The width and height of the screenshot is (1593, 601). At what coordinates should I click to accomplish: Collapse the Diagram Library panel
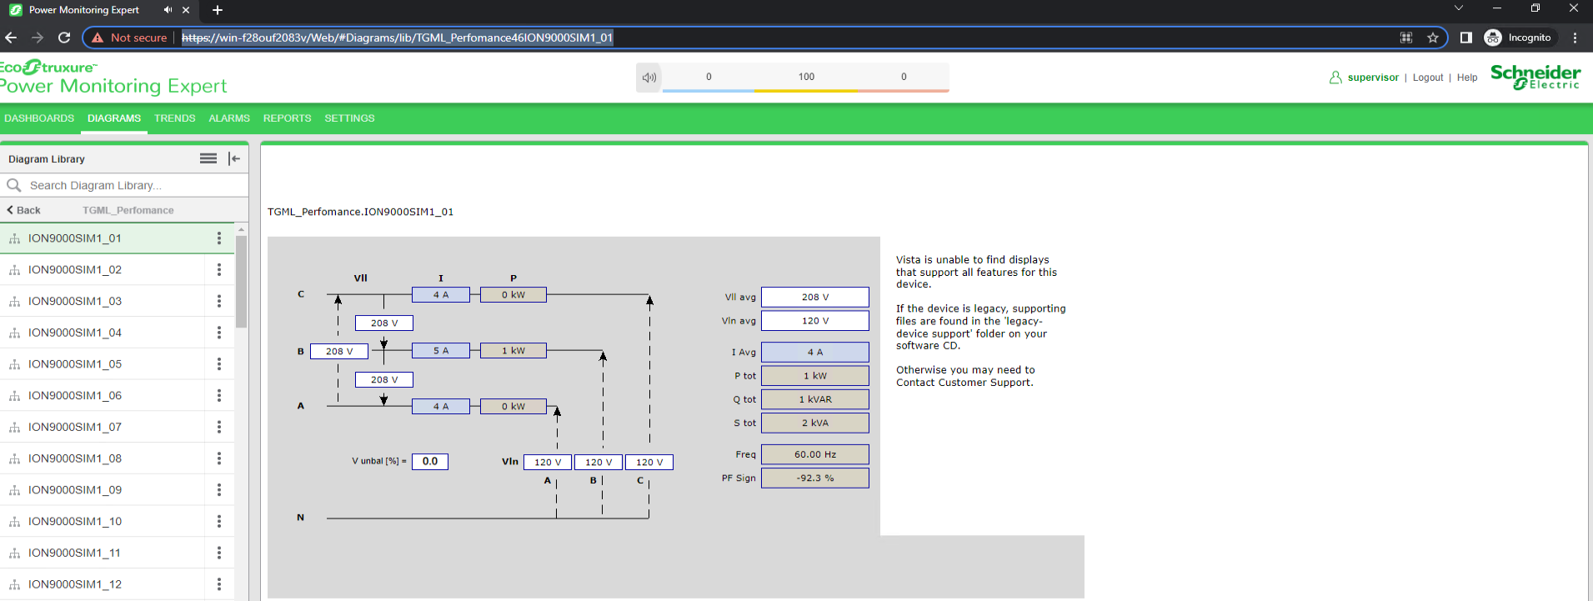pyautogui.click(x=234, y=158)
